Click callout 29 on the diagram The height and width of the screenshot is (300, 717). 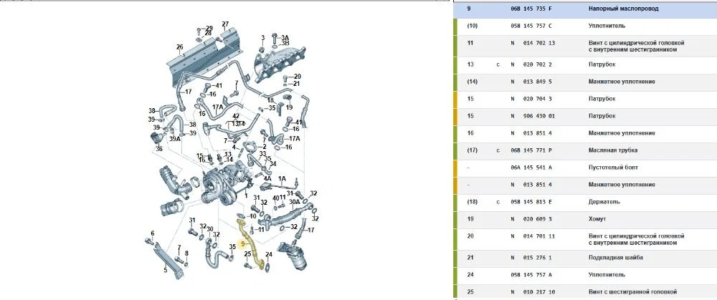(x=209, y=28)
